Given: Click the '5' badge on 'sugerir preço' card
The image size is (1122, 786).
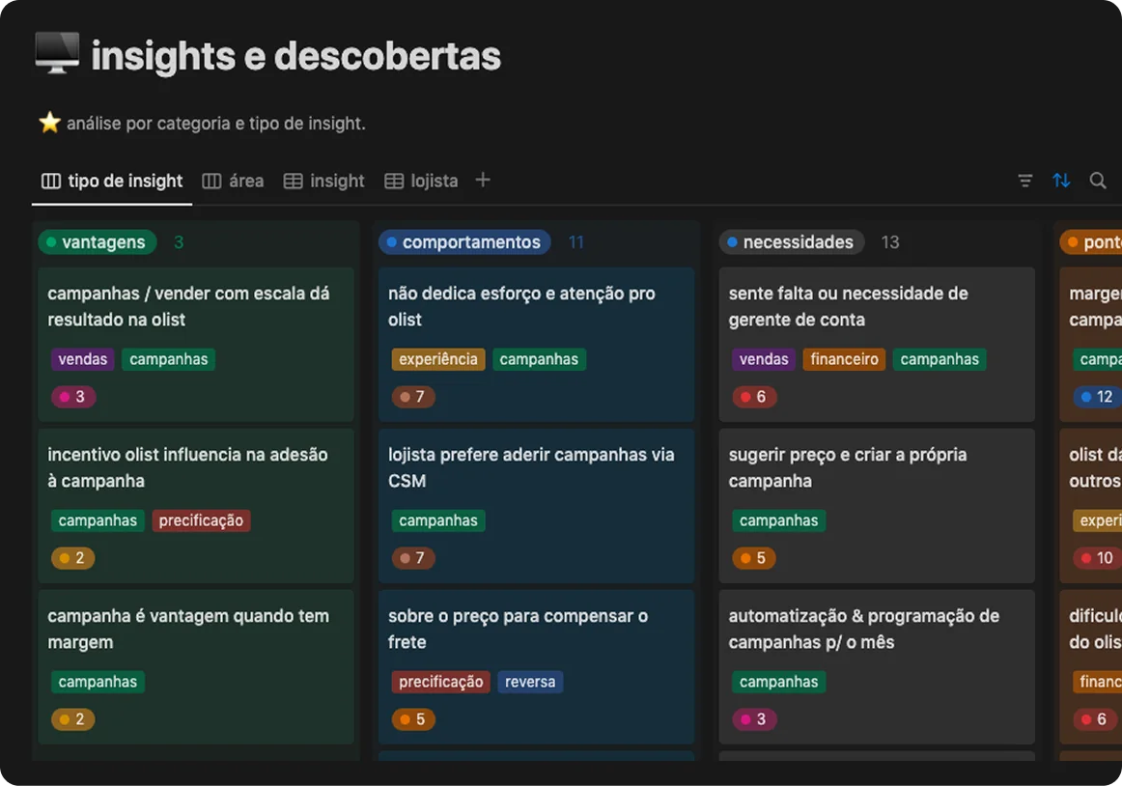Looking at the screenshot, I should [x=754, y=558].
